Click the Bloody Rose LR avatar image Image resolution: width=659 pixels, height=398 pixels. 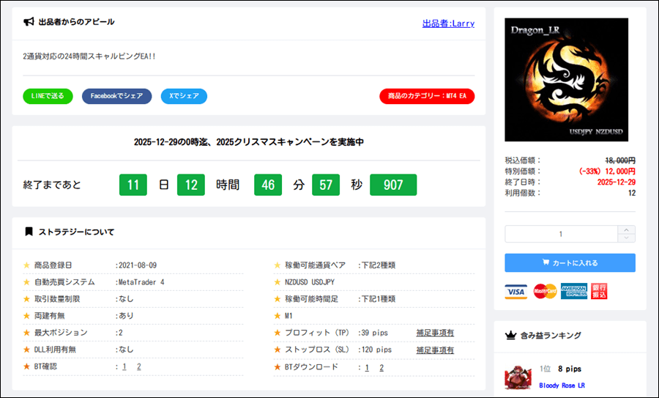[518, 377]
